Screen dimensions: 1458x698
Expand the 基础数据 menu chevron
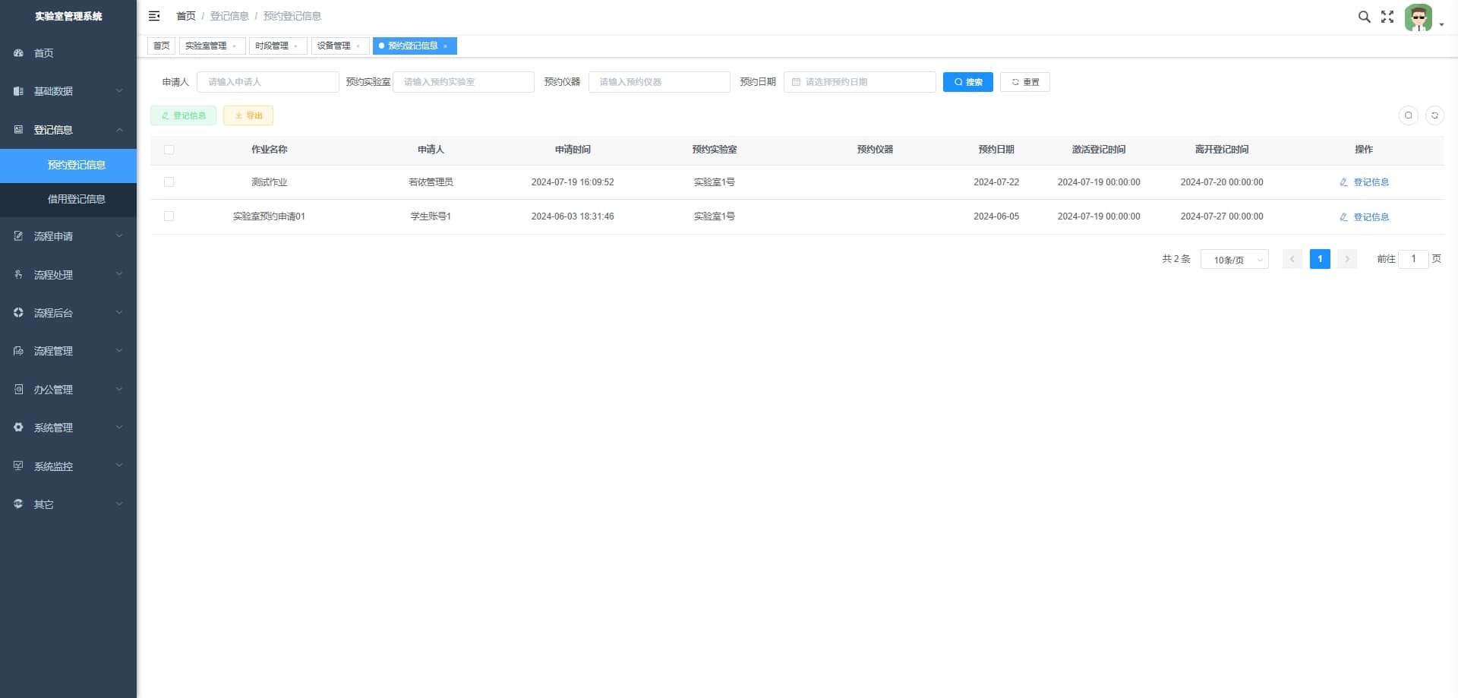pyautogui.click(x=119, y=91)
